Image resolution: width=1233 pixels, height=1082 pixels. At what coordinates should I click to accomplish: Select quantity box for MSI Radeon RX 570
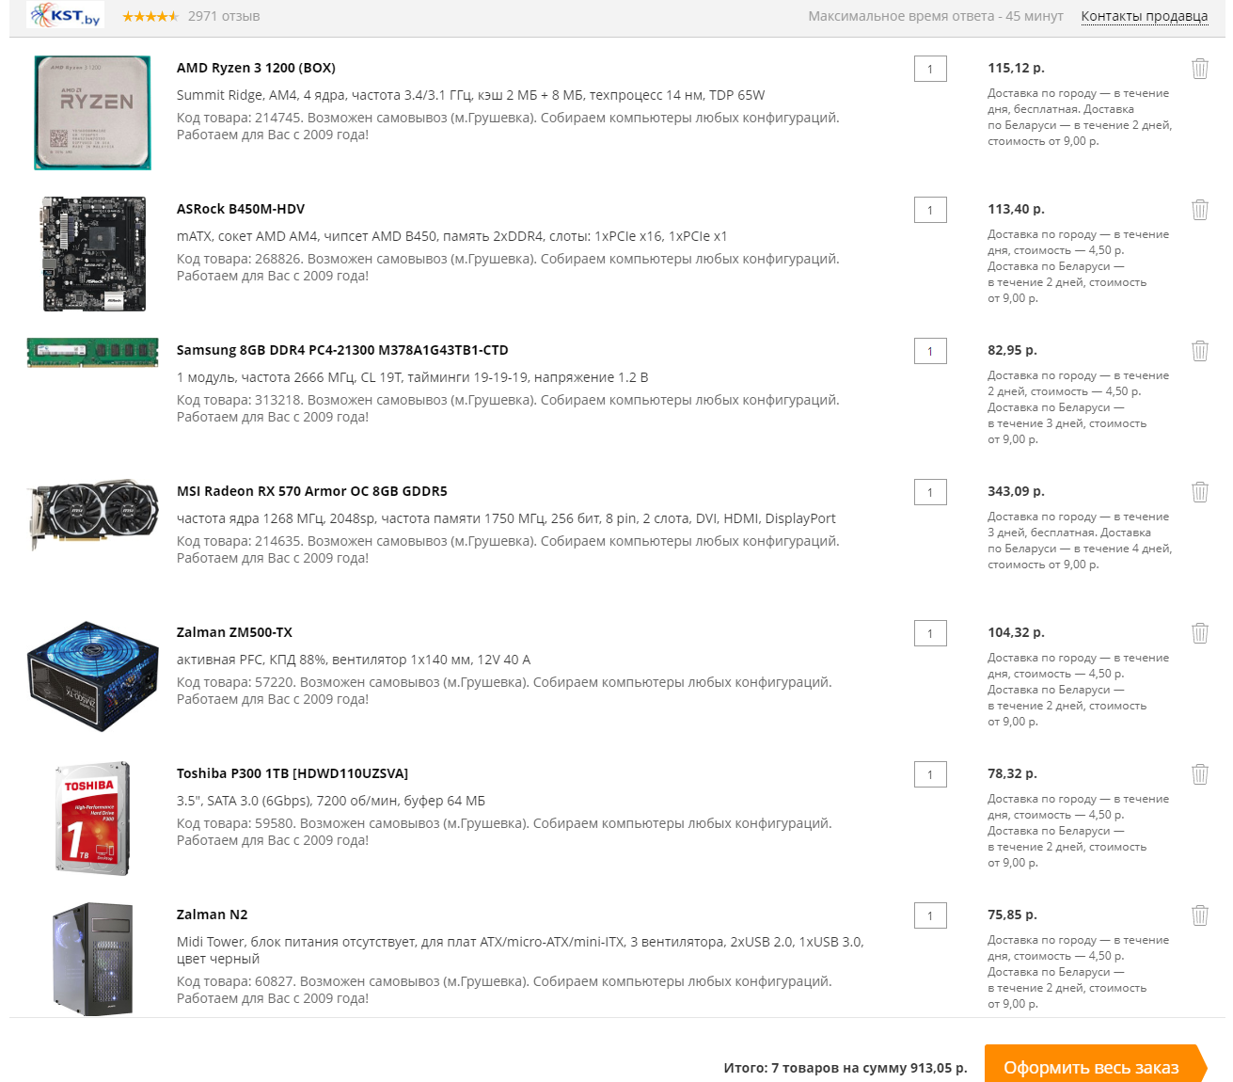tap(930, 492)
